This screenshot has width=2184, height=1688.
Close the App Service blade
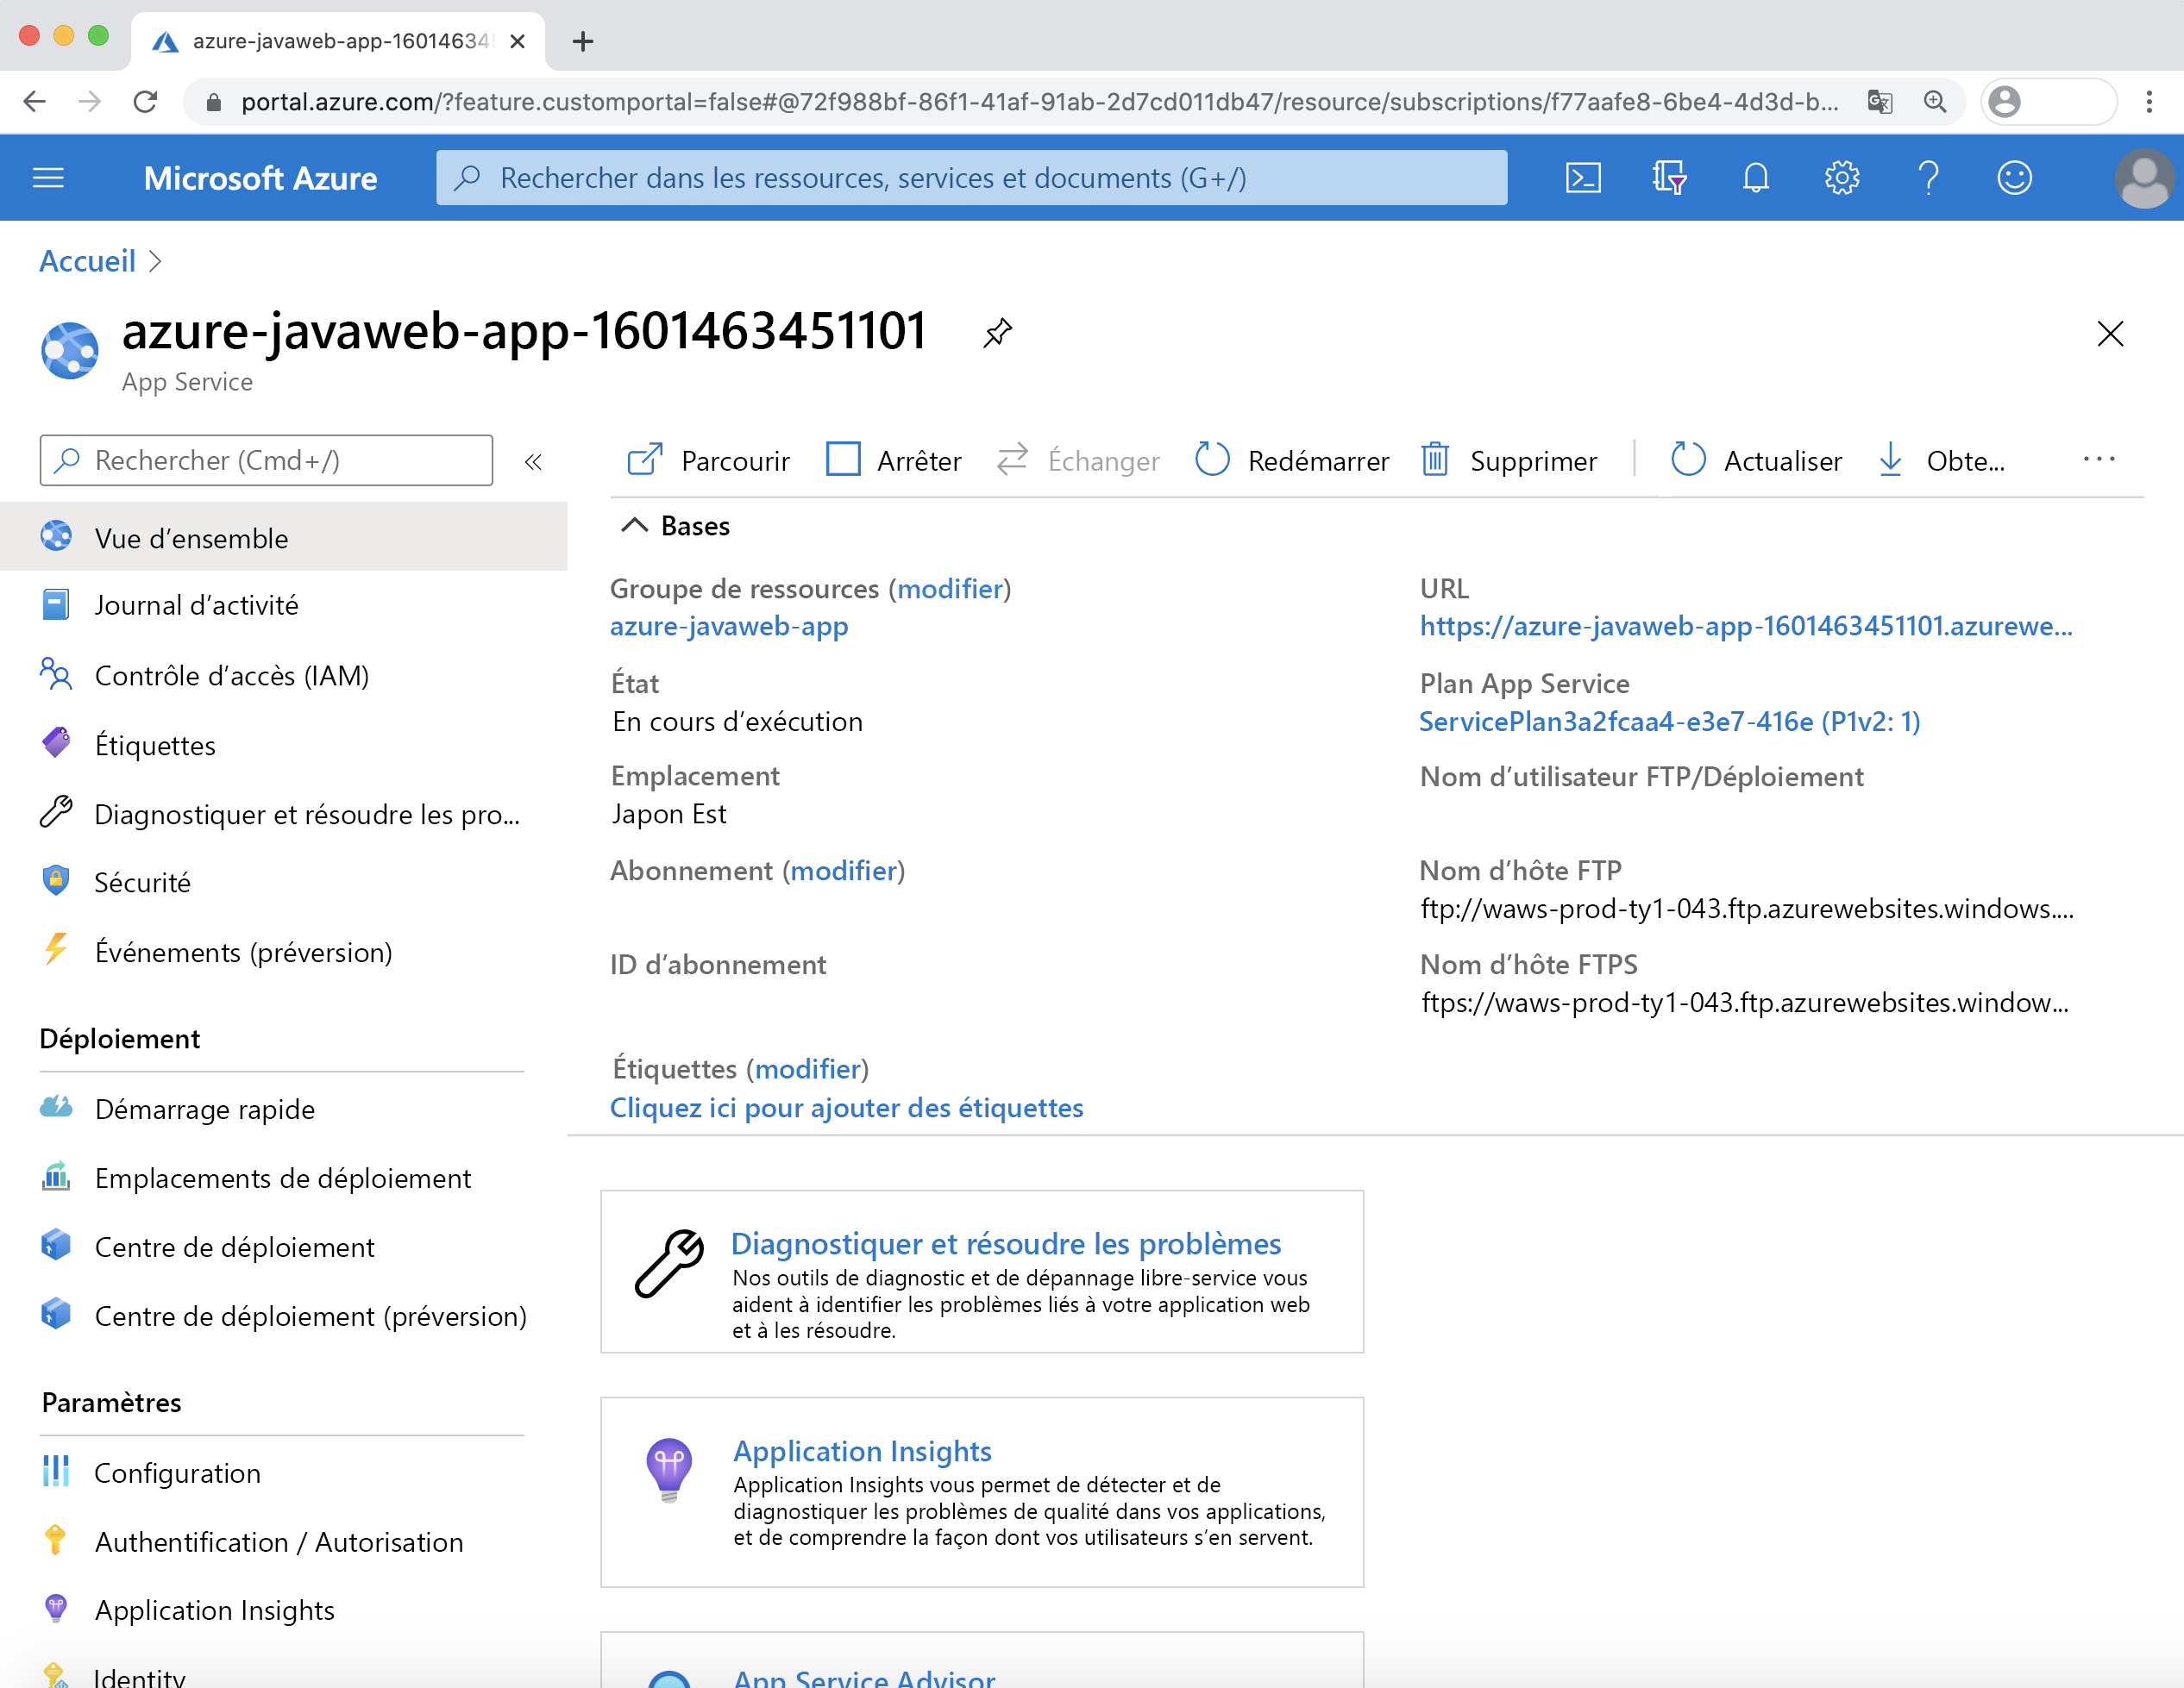click(2110, 333)
